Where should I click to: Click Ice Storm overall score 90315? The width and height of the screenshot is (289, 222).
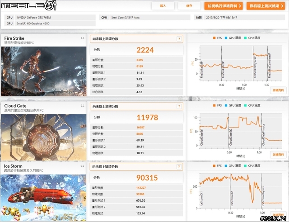[147, 178]
